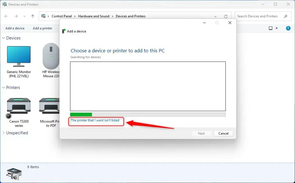Viewport: 295px width, 183px height.
Task: Click Add a device in the toolbar
Action: click(15, 28)
